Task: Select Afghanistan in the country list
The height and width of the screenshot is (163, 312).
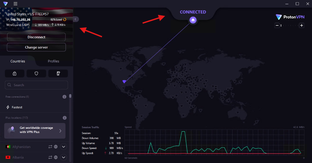Action: click(21, 147)
